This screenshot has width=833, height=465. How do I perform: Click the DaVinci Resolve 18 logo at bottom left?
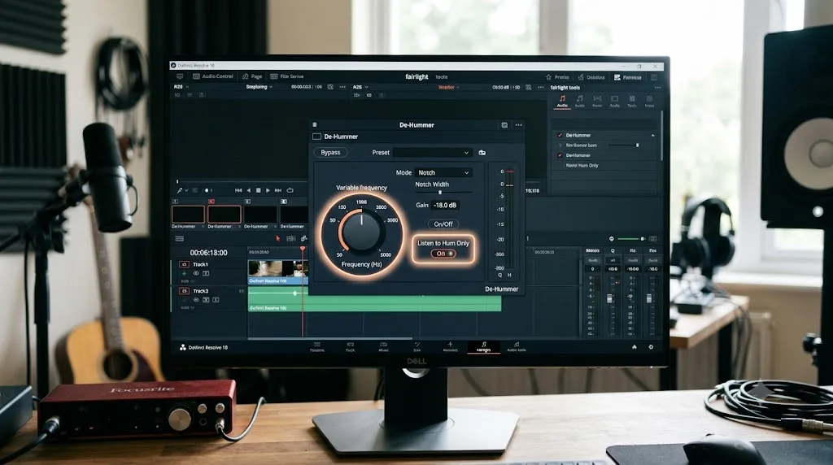(203, 348)
